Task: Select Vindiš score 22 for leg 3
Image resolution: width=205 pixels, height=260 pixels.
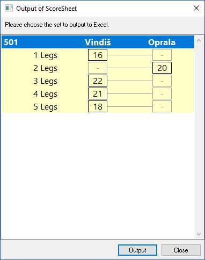Action: click(98, 81)
